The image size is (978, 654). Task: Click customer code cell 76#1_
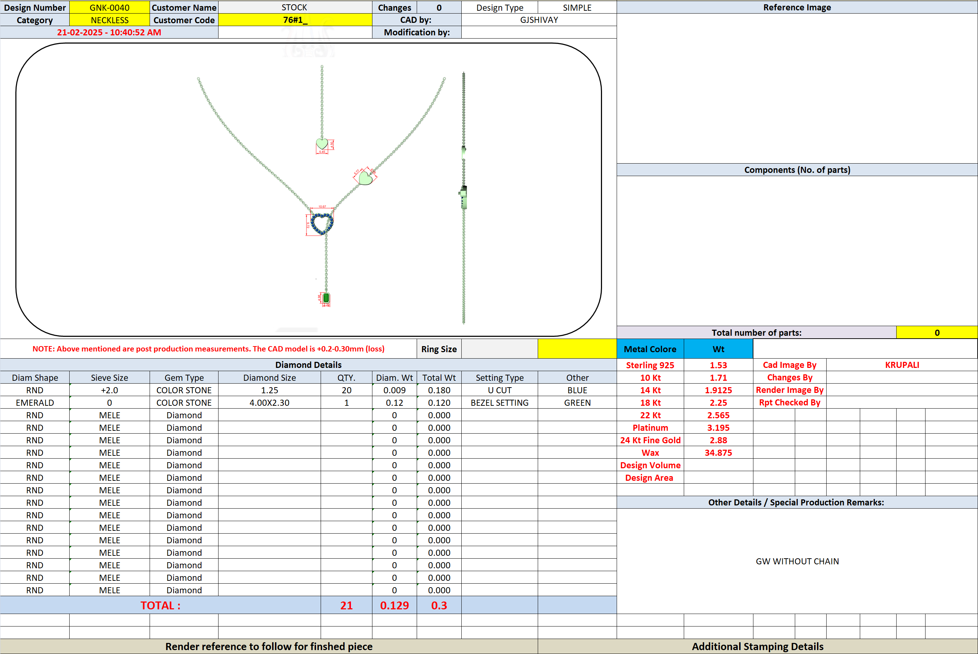click(295, 20)
